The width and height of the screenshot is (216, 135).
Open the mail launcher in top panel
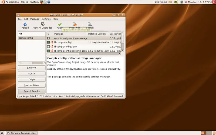click(45, 2)
